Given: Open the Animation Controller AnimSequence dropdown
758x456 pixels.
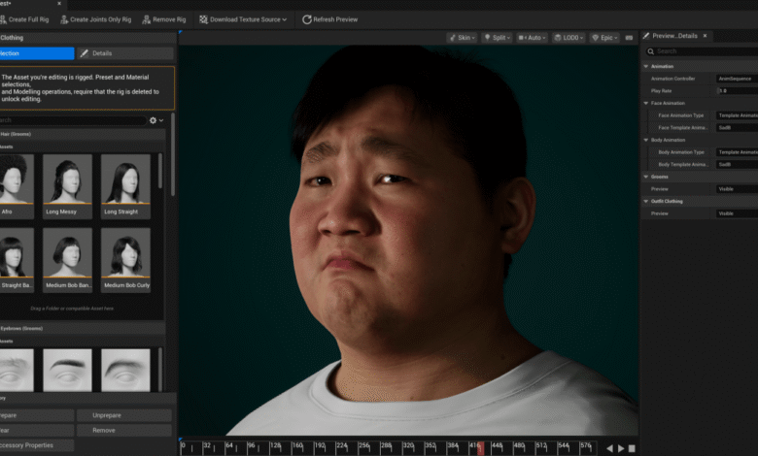Looking at the screenshot, I should 737,79.
